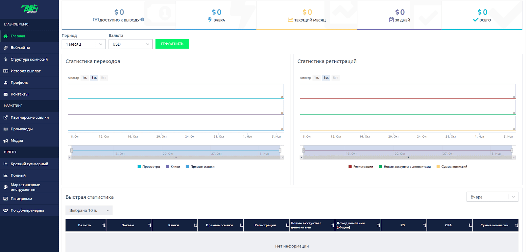
Task: Open История выплат in the sidebar
Action: pyautogui.click(x=26, y=71)
